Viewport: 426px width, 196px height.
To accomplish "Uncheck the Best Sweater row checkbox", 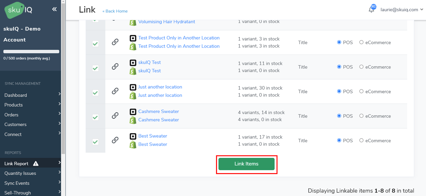I will [95, 142].
